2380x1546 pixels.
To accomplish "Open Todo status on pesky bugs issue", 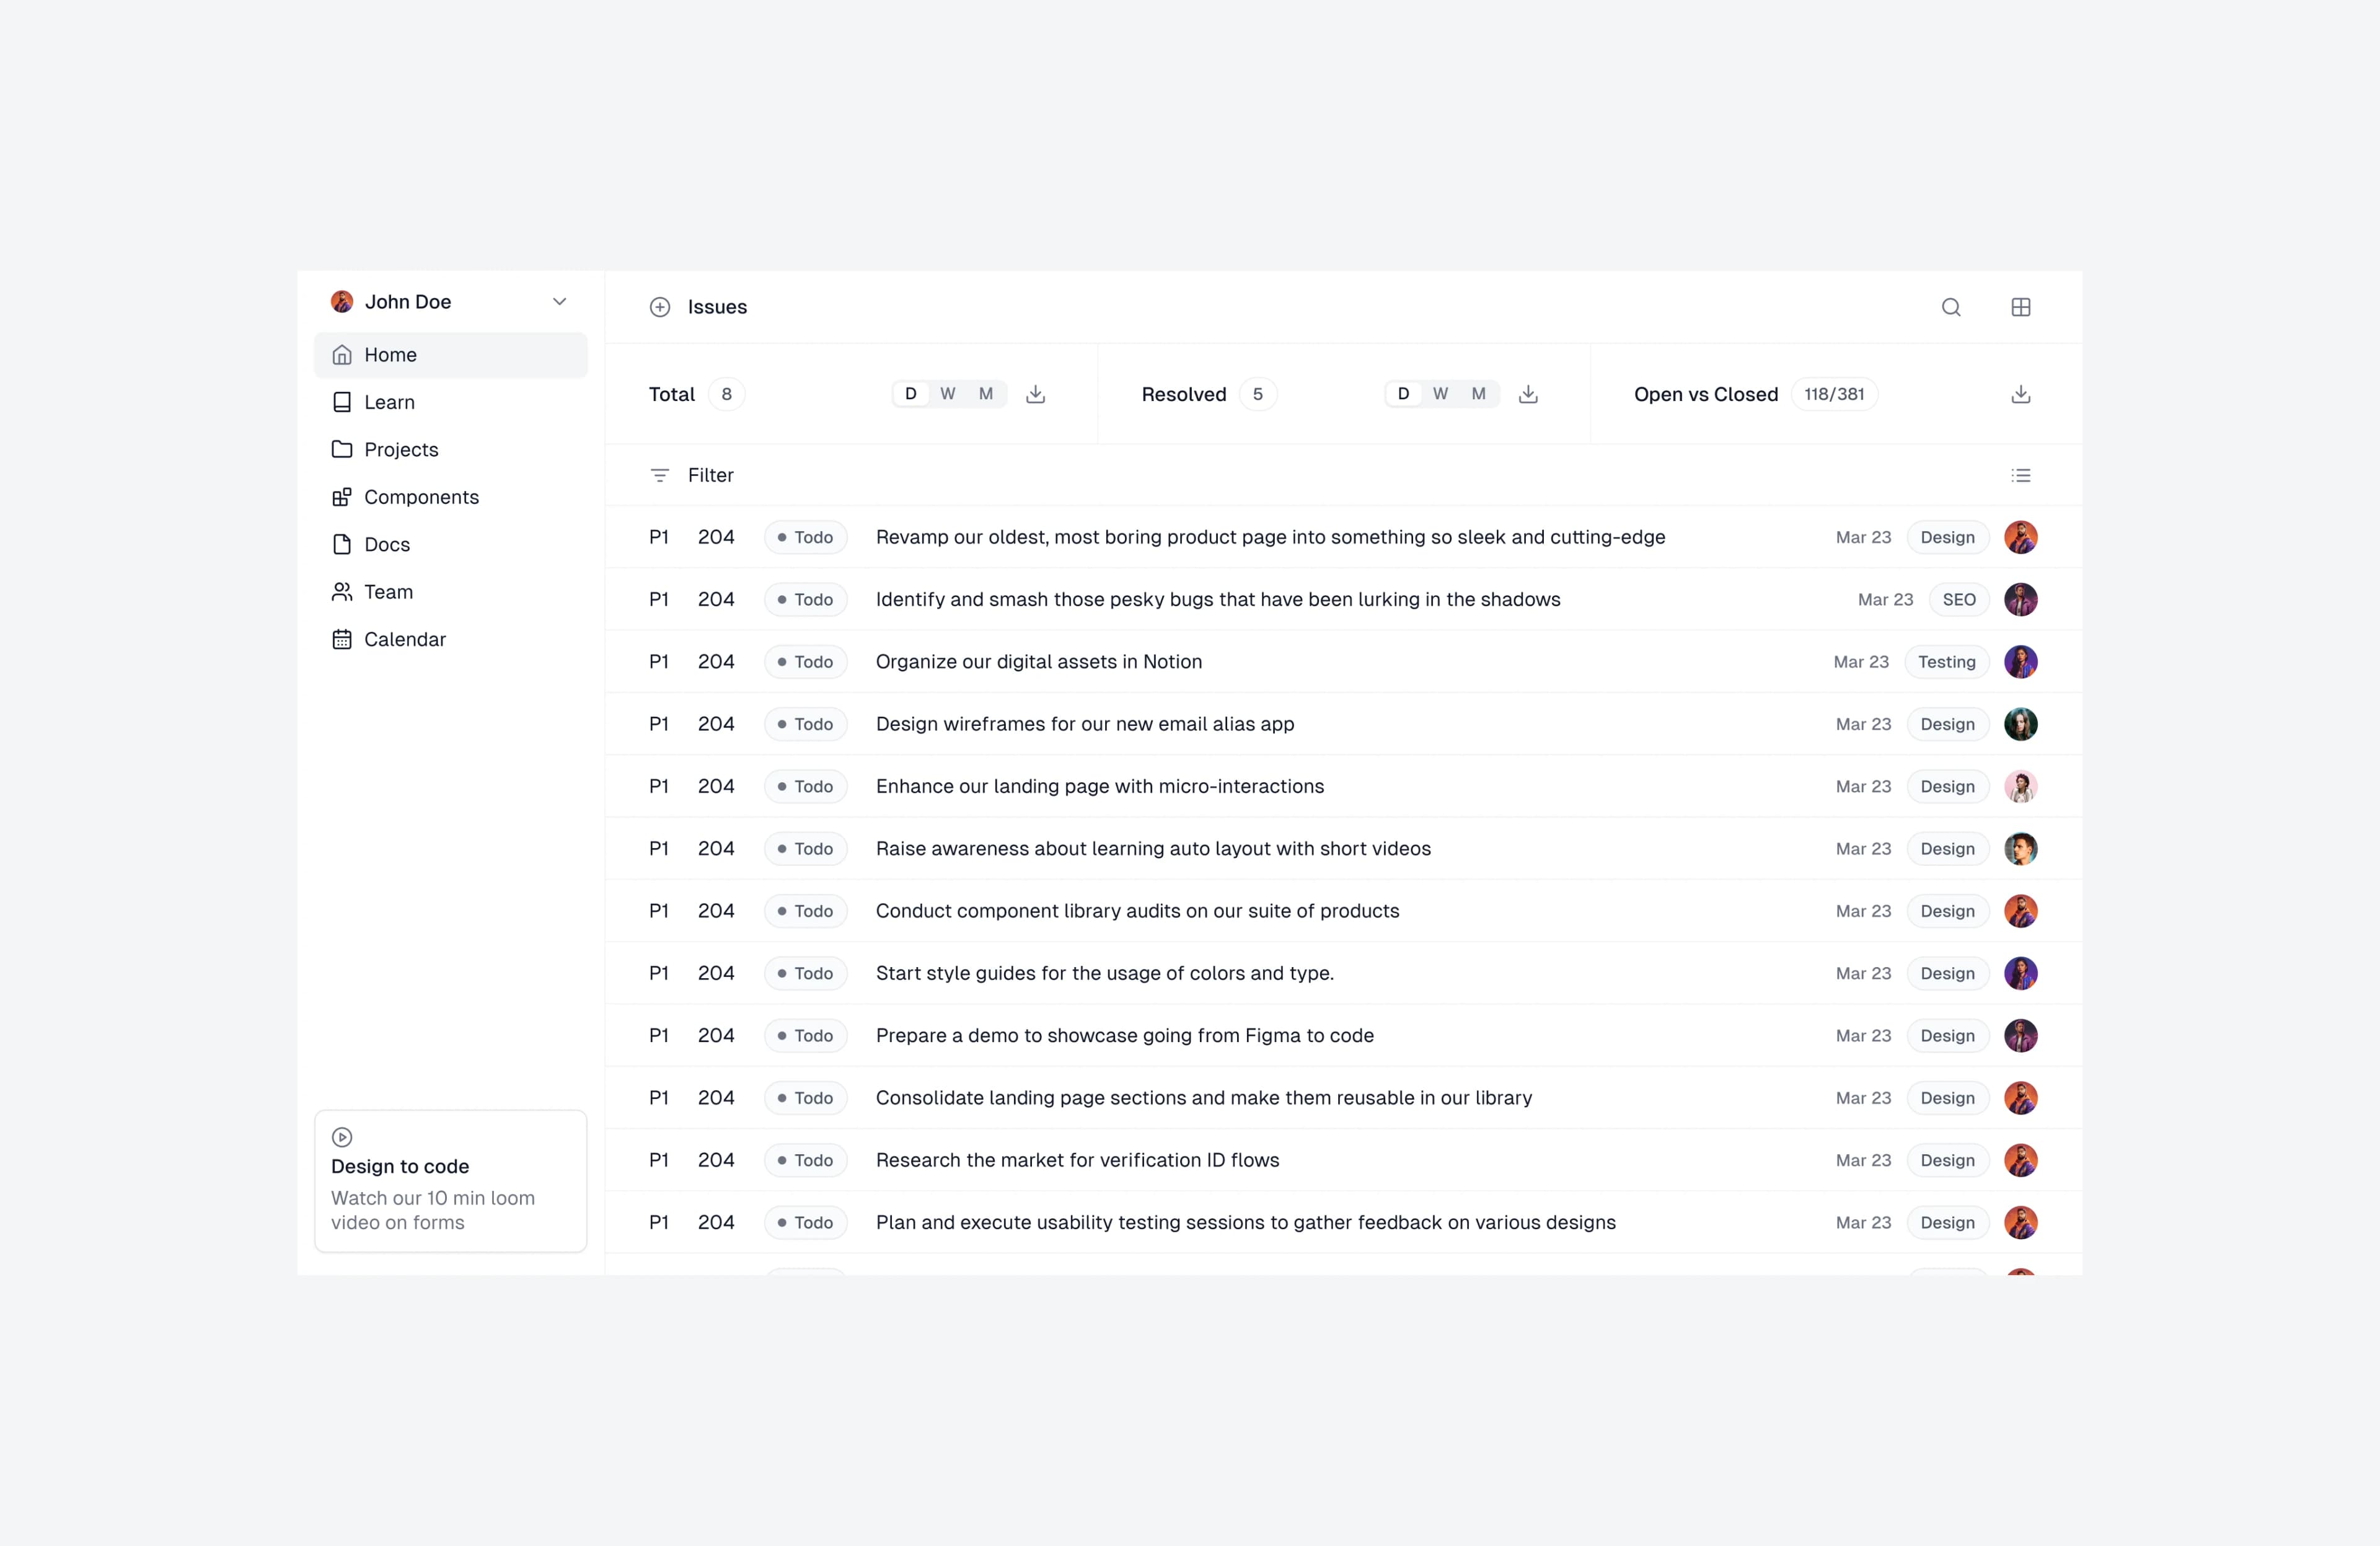I will coord(806,599).
